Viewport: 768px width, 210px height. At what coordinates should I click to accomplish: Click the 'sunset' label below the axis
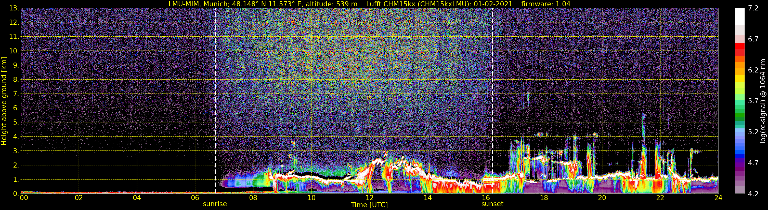[492, 204]
